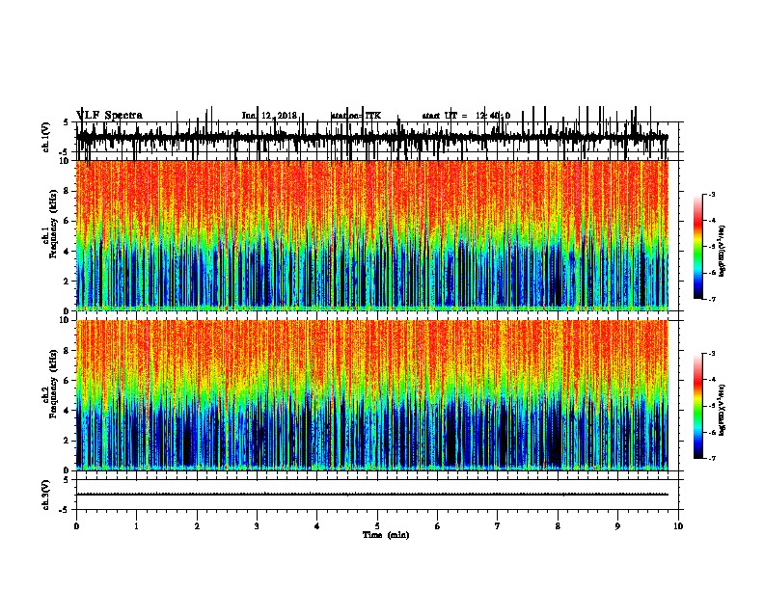Click the ch.2 spectrogram color bar

(698, 406)
